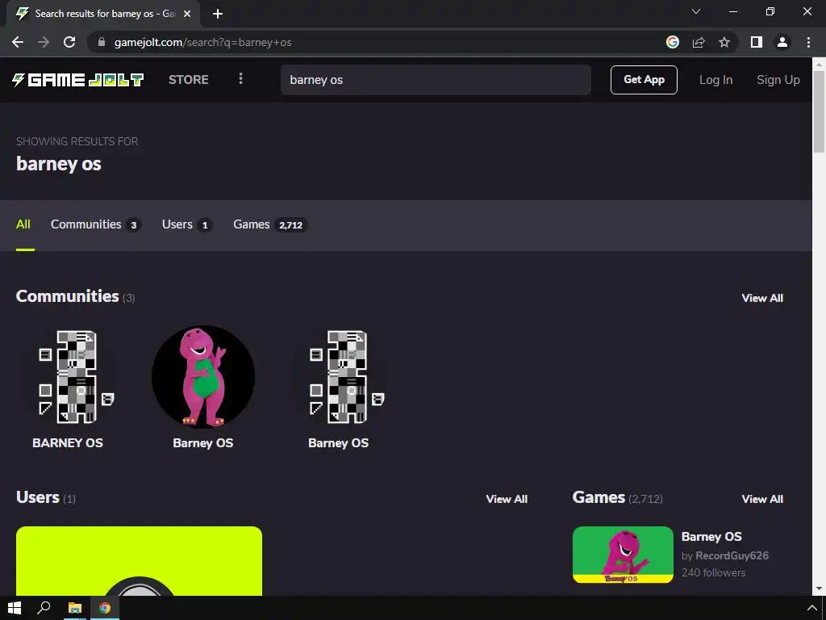Click the browser address bar URL
826x620 pixels.
202,42
